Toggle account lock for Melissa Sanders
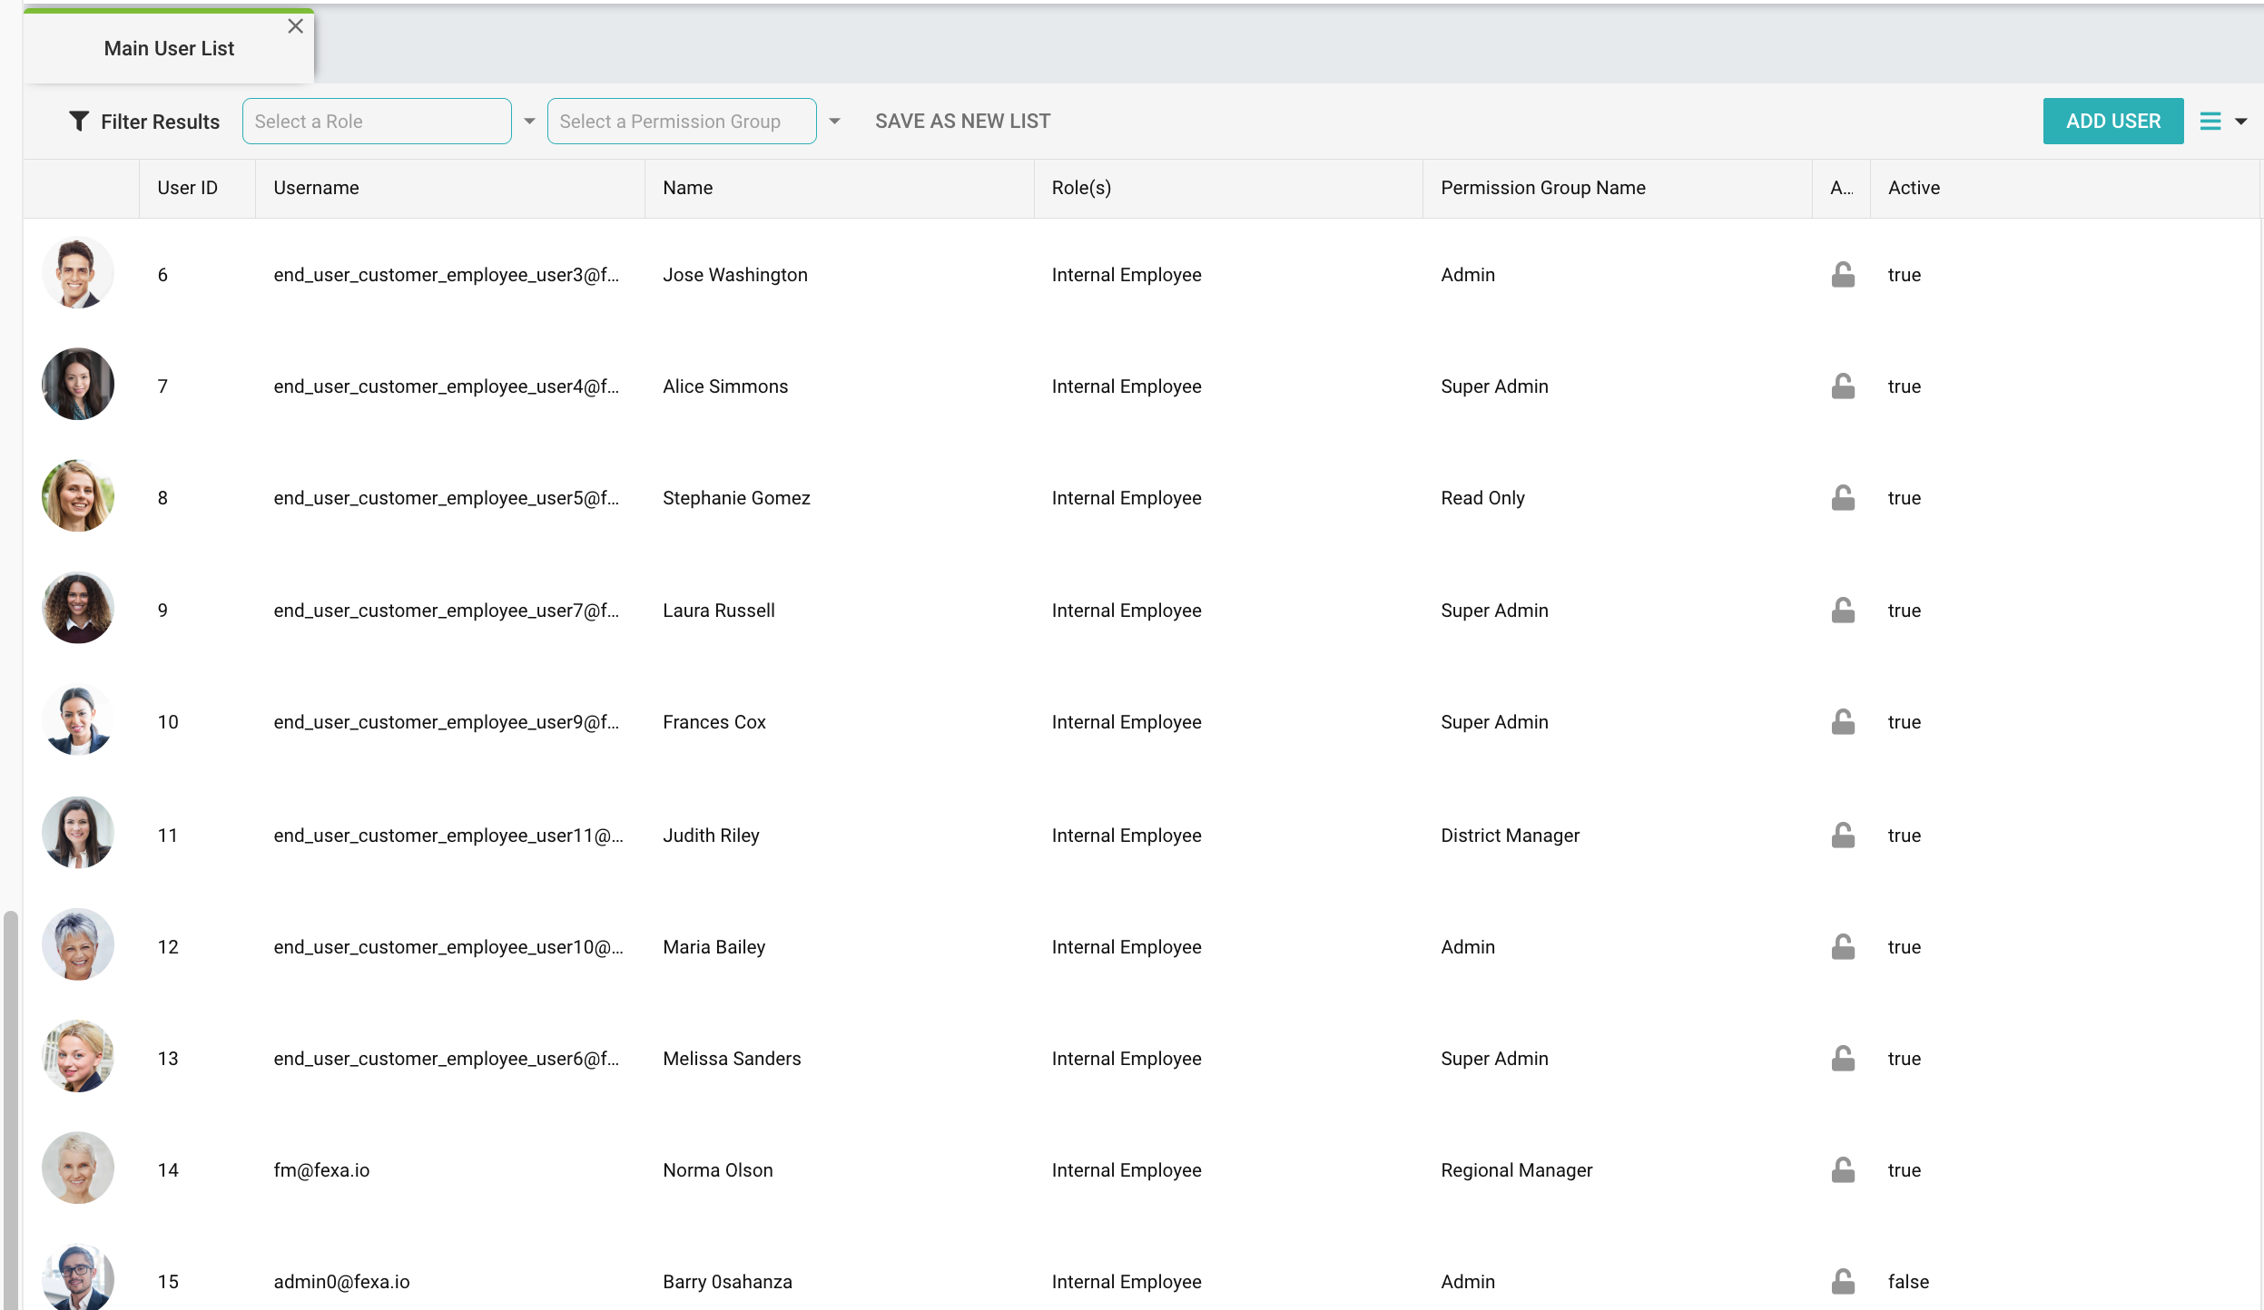 click(1843, 1058)
